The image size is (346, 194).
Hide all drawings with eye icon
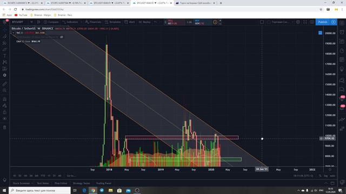pos(5,119)
